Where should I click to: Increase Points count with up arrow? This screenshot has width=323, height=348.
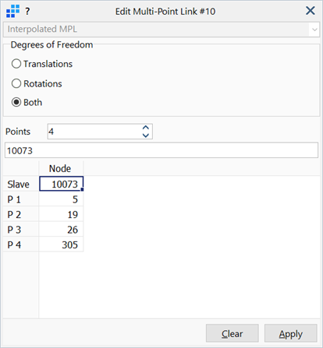[146, 128]
